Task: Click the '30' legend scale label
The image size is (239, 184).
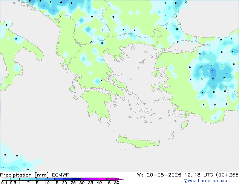Action: 82,182
